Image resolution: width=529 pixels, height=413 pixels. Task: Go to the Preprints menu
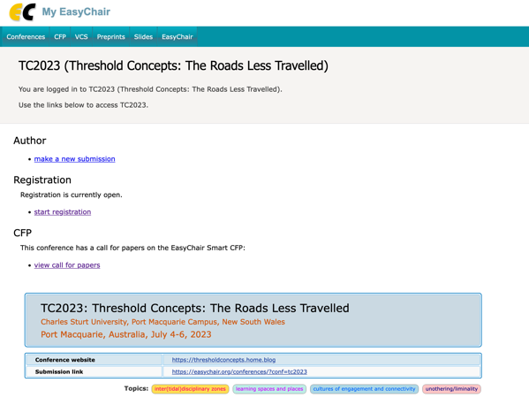coord(111,37)
